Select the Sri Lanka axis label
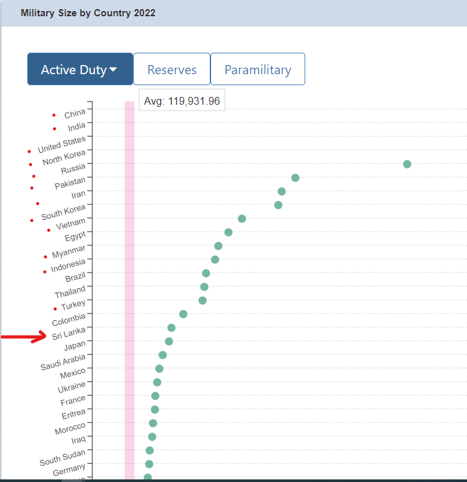The width and height of the screenshot is (467, 482). pyautogui.click(x=68, y=333)
